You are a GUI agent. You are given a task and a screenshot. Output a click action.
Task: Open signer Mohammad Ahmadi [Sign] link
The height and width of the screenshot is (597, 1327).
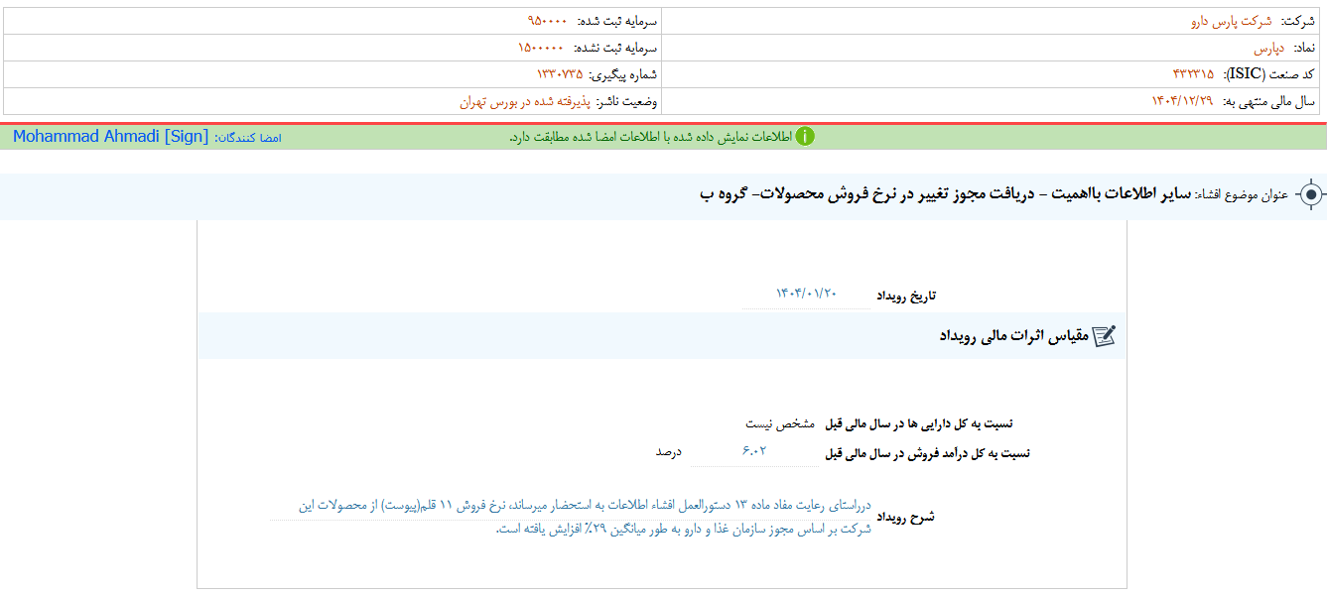pos(111,137)
